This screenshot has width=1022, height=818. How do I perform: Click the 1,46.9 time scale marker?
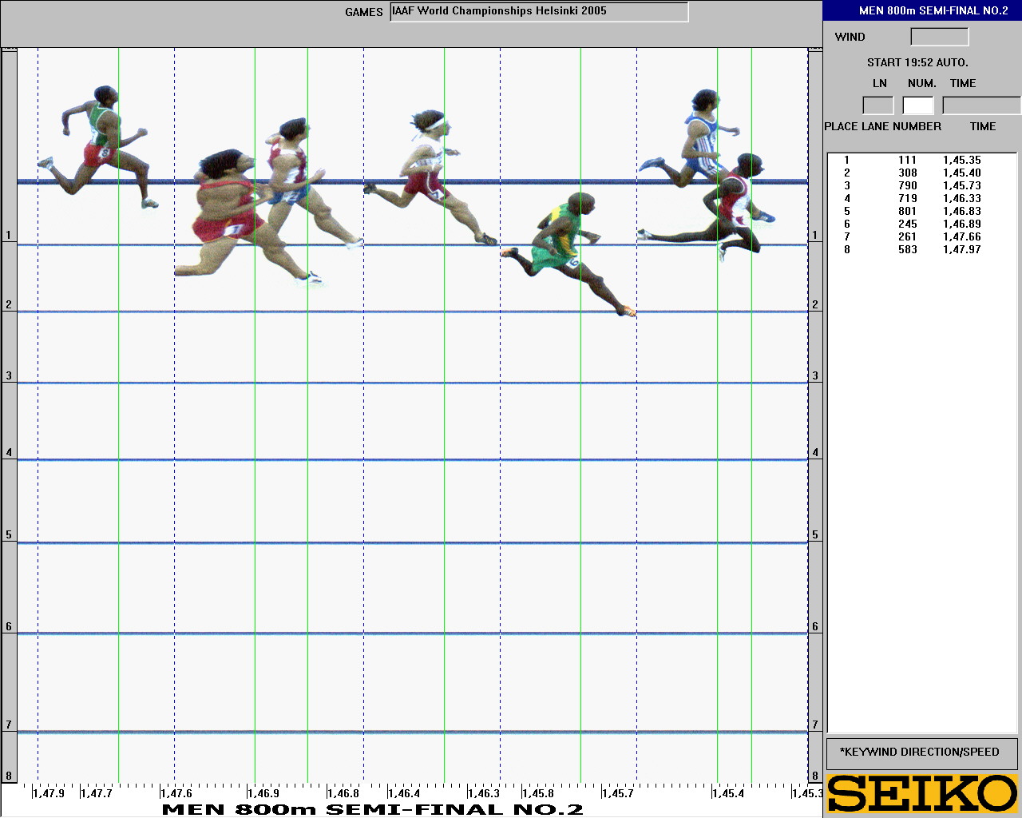[263, 793]
